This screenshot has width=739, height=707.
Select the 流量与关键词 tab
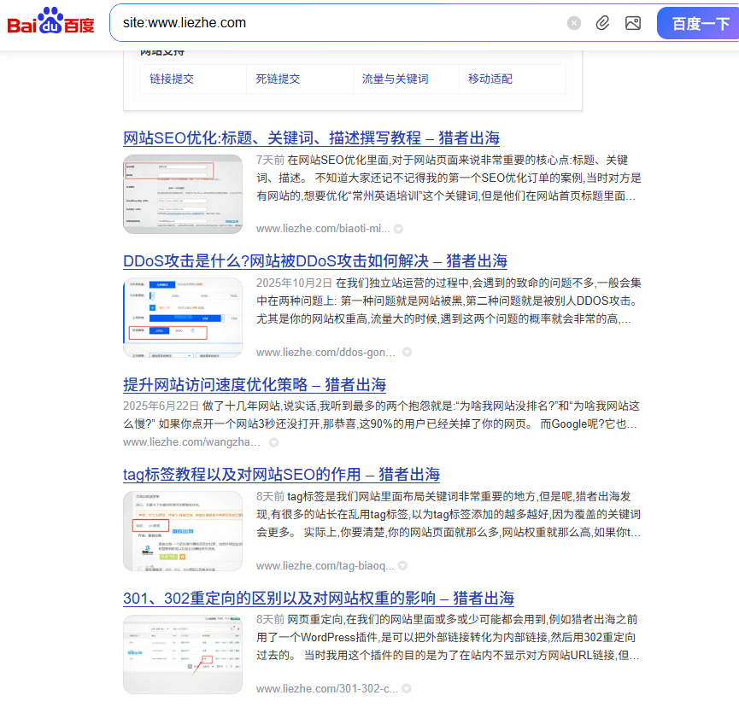(395, 79)
